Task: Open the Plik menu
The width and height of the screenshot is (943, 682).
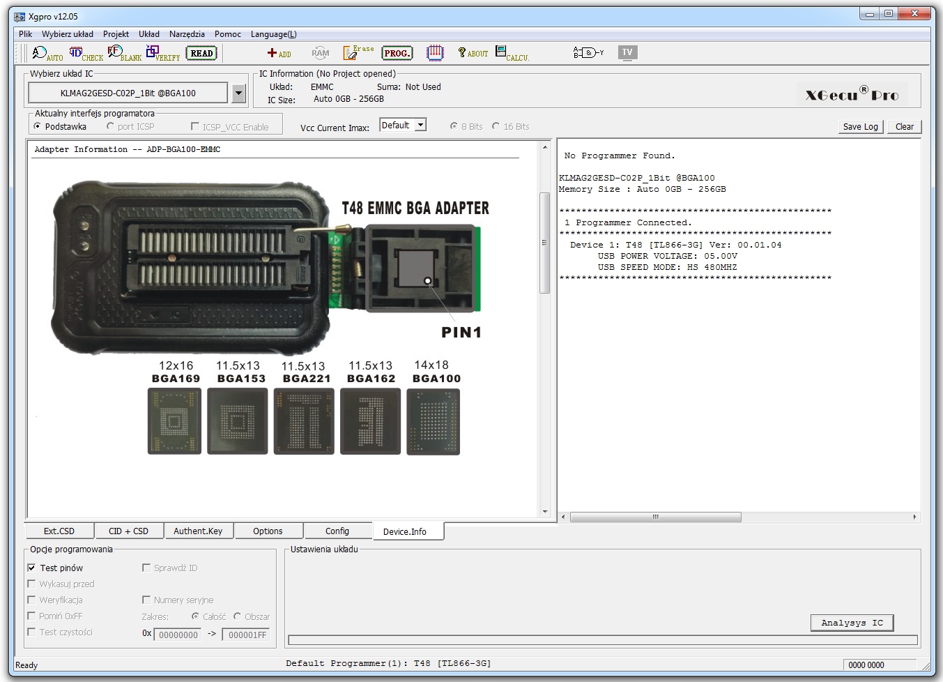Action: coord(26,34)
